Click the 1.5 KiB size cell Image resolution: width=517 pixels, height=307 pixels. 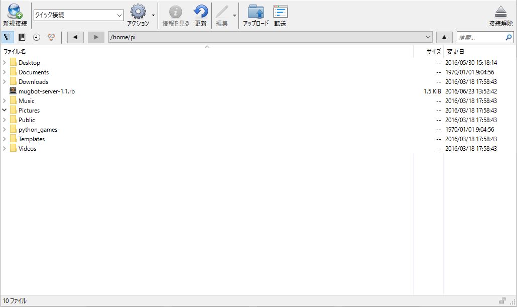point(432,91)
